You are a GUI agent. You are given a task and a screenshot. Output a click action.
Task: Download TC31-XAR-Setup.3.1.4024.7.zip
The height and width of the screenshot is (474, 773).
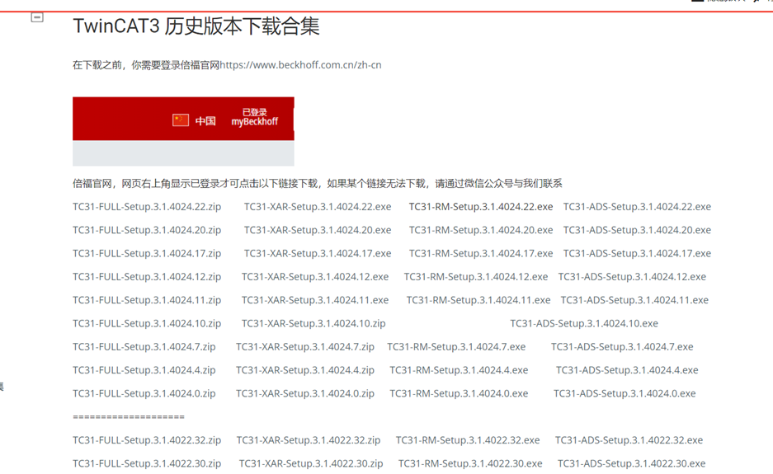tap(305, 347)
